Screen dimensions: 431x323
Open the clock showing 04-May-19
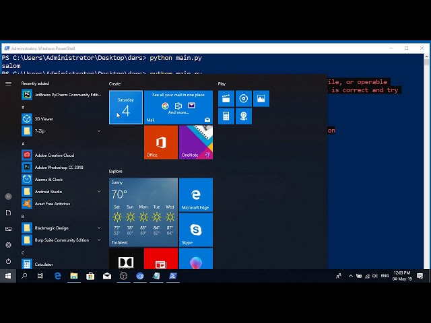click(402, 276)
